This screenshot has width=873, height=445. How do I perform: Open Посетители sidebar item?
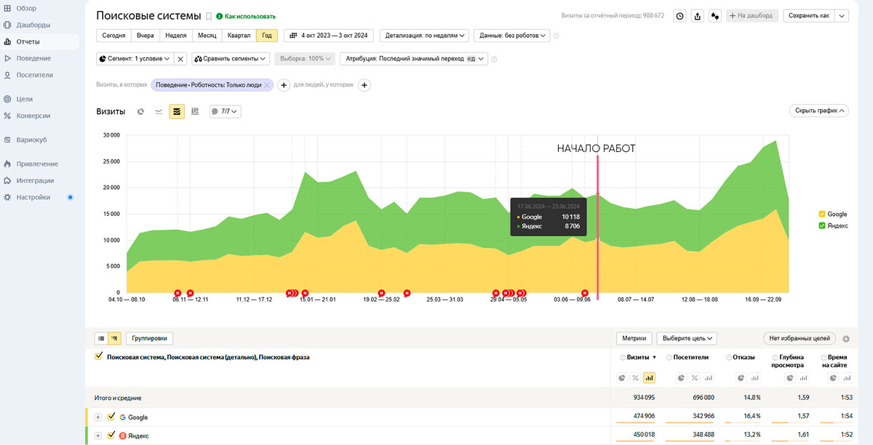(35, 75)
